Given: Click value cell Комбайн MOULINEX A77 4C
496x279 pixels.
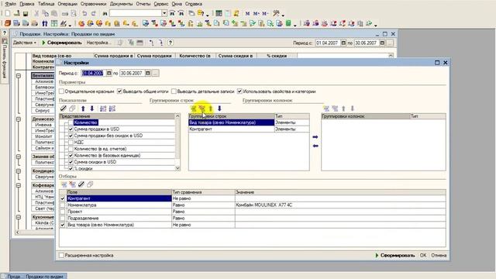Looking at the screenshot, I should point(340,205).
